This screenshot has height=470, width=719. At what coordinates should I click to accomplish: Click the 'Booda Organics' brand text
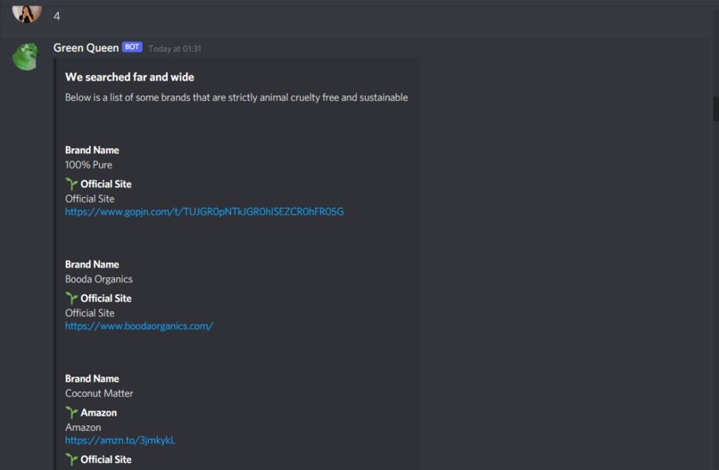click(99, 279)
